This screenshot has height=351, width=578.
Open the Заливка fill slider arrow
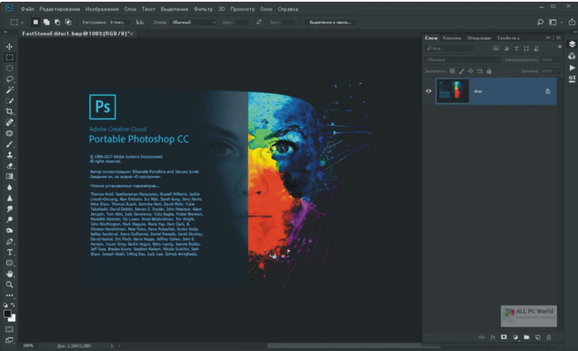[558, 71]
